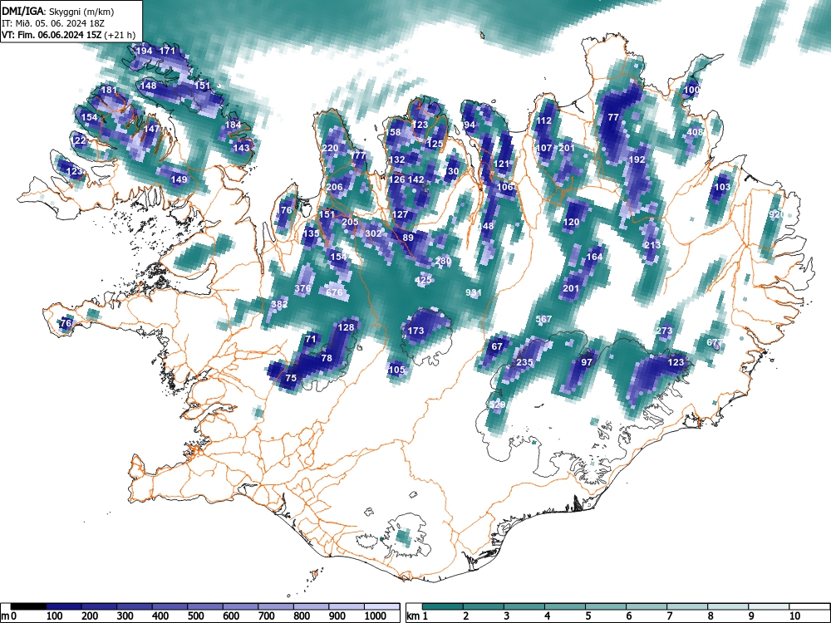Click the visibility number 164
Image resolution: width=831 pixels, height=623 pixels.
click(x=595, y=257)
